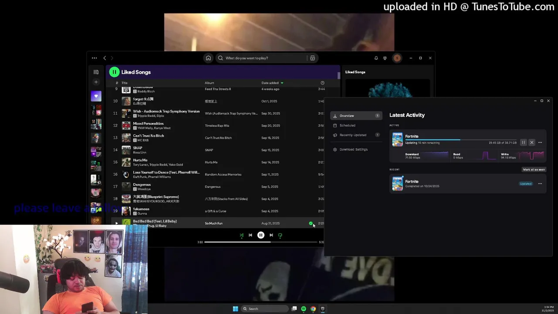Click the active Fortnite game thumbnail
Screen dimensions: 558x314
[397, 140]
